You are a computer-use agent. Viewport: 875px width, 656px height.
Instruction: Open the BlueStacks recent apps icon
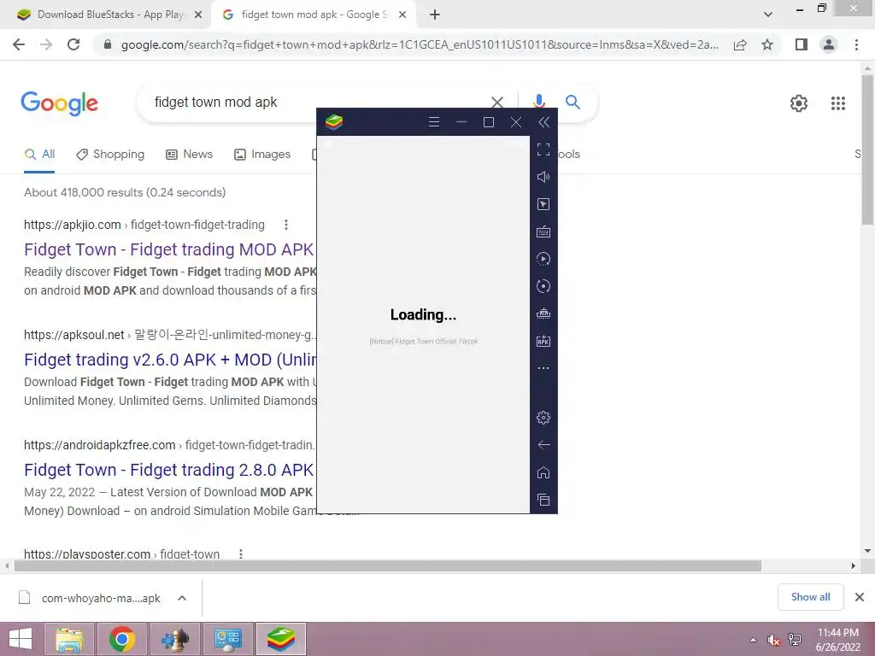[x=543, y=499]
